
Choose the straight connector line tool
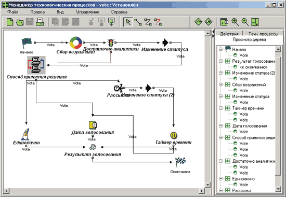pos(138,22)
